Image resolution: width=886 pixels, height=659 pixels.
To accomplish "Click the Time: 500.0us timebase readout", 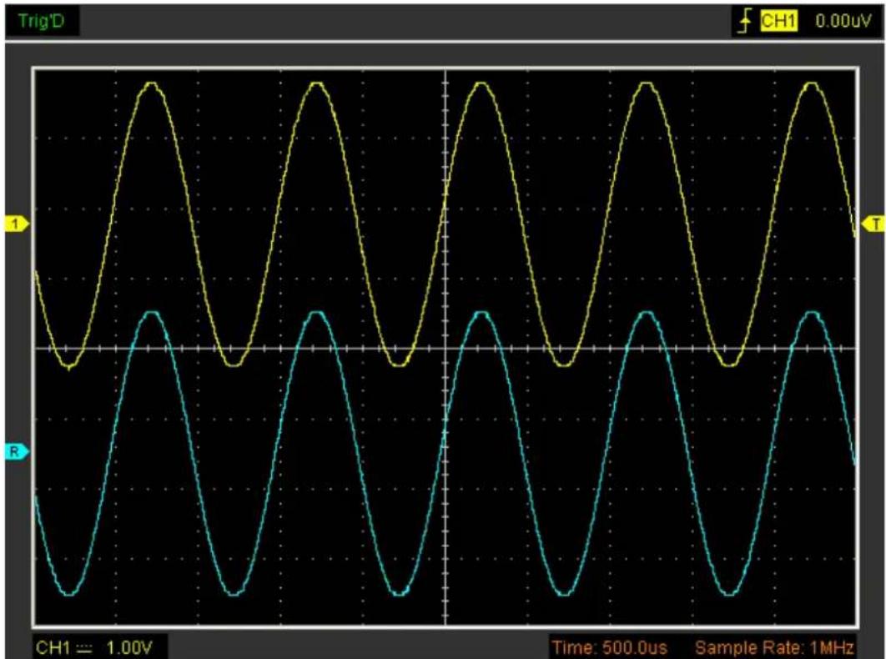I will (609, 647).
